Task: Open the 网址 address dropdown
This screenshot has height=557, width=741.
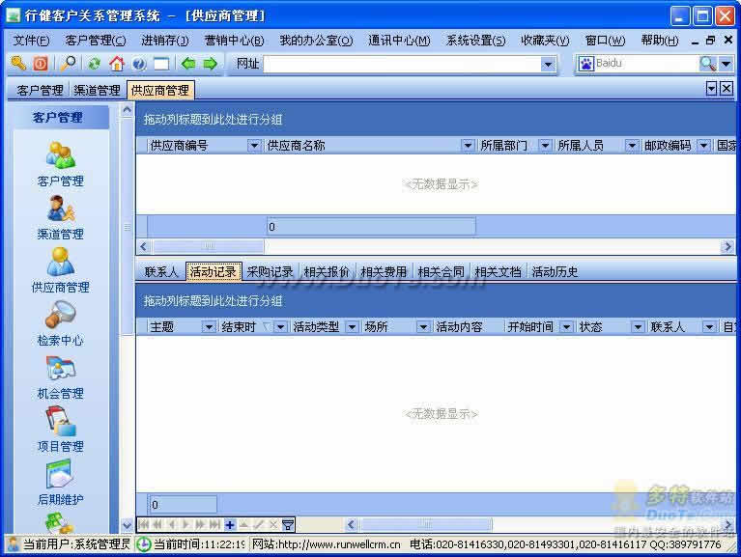Action: pyautogui.click(x=548, y=64)
